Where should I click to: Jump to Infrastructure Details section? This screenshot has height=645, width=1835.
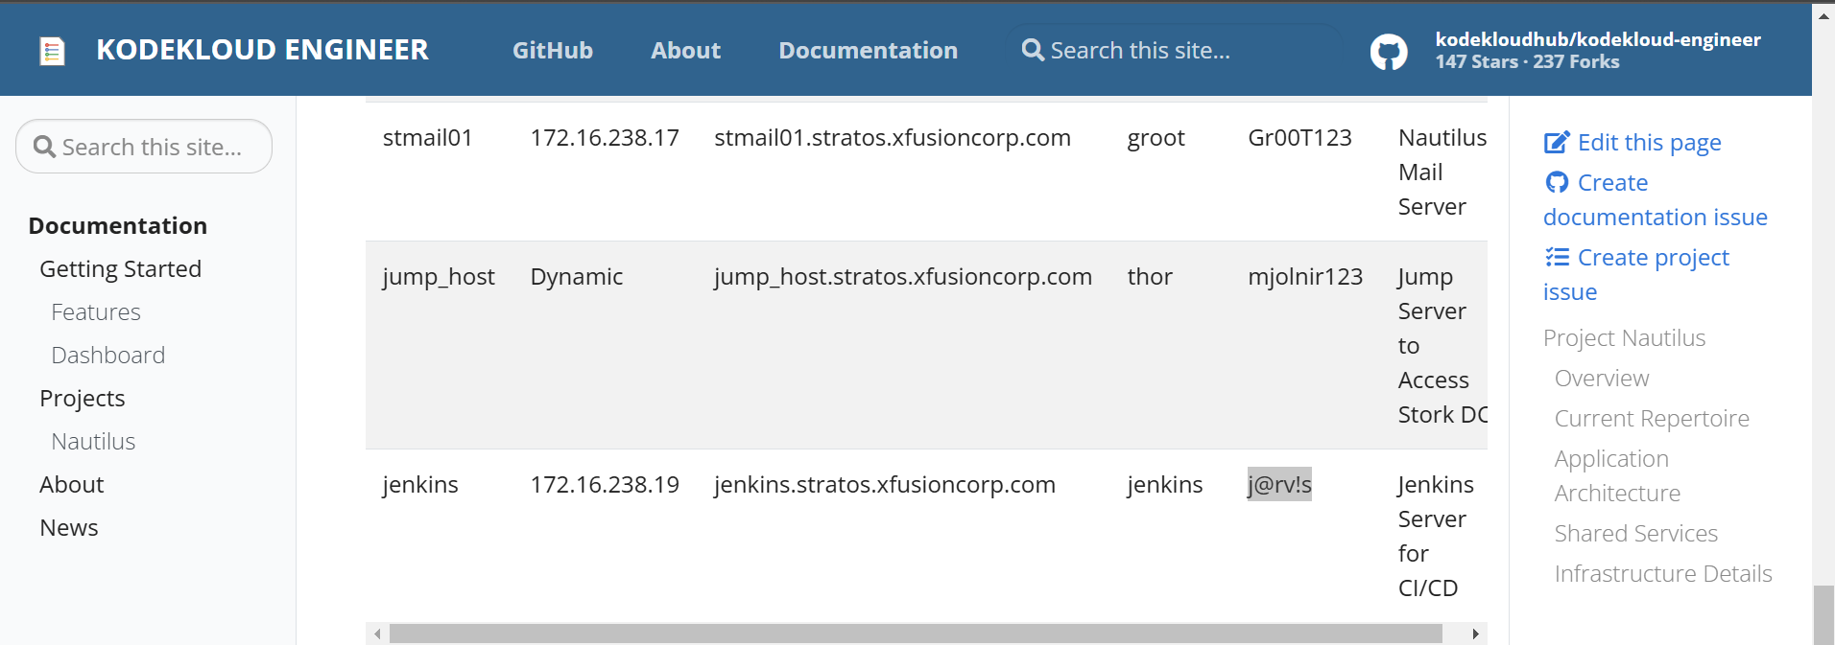(1662, 574)
